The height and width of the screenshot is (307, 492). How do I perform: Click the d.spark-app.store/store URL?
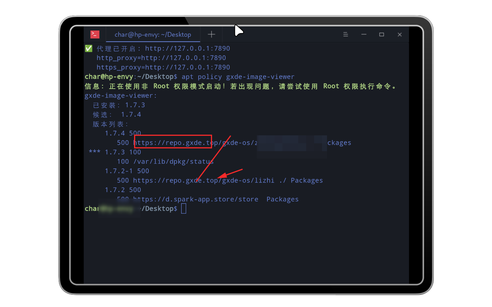tap(196, 199)
